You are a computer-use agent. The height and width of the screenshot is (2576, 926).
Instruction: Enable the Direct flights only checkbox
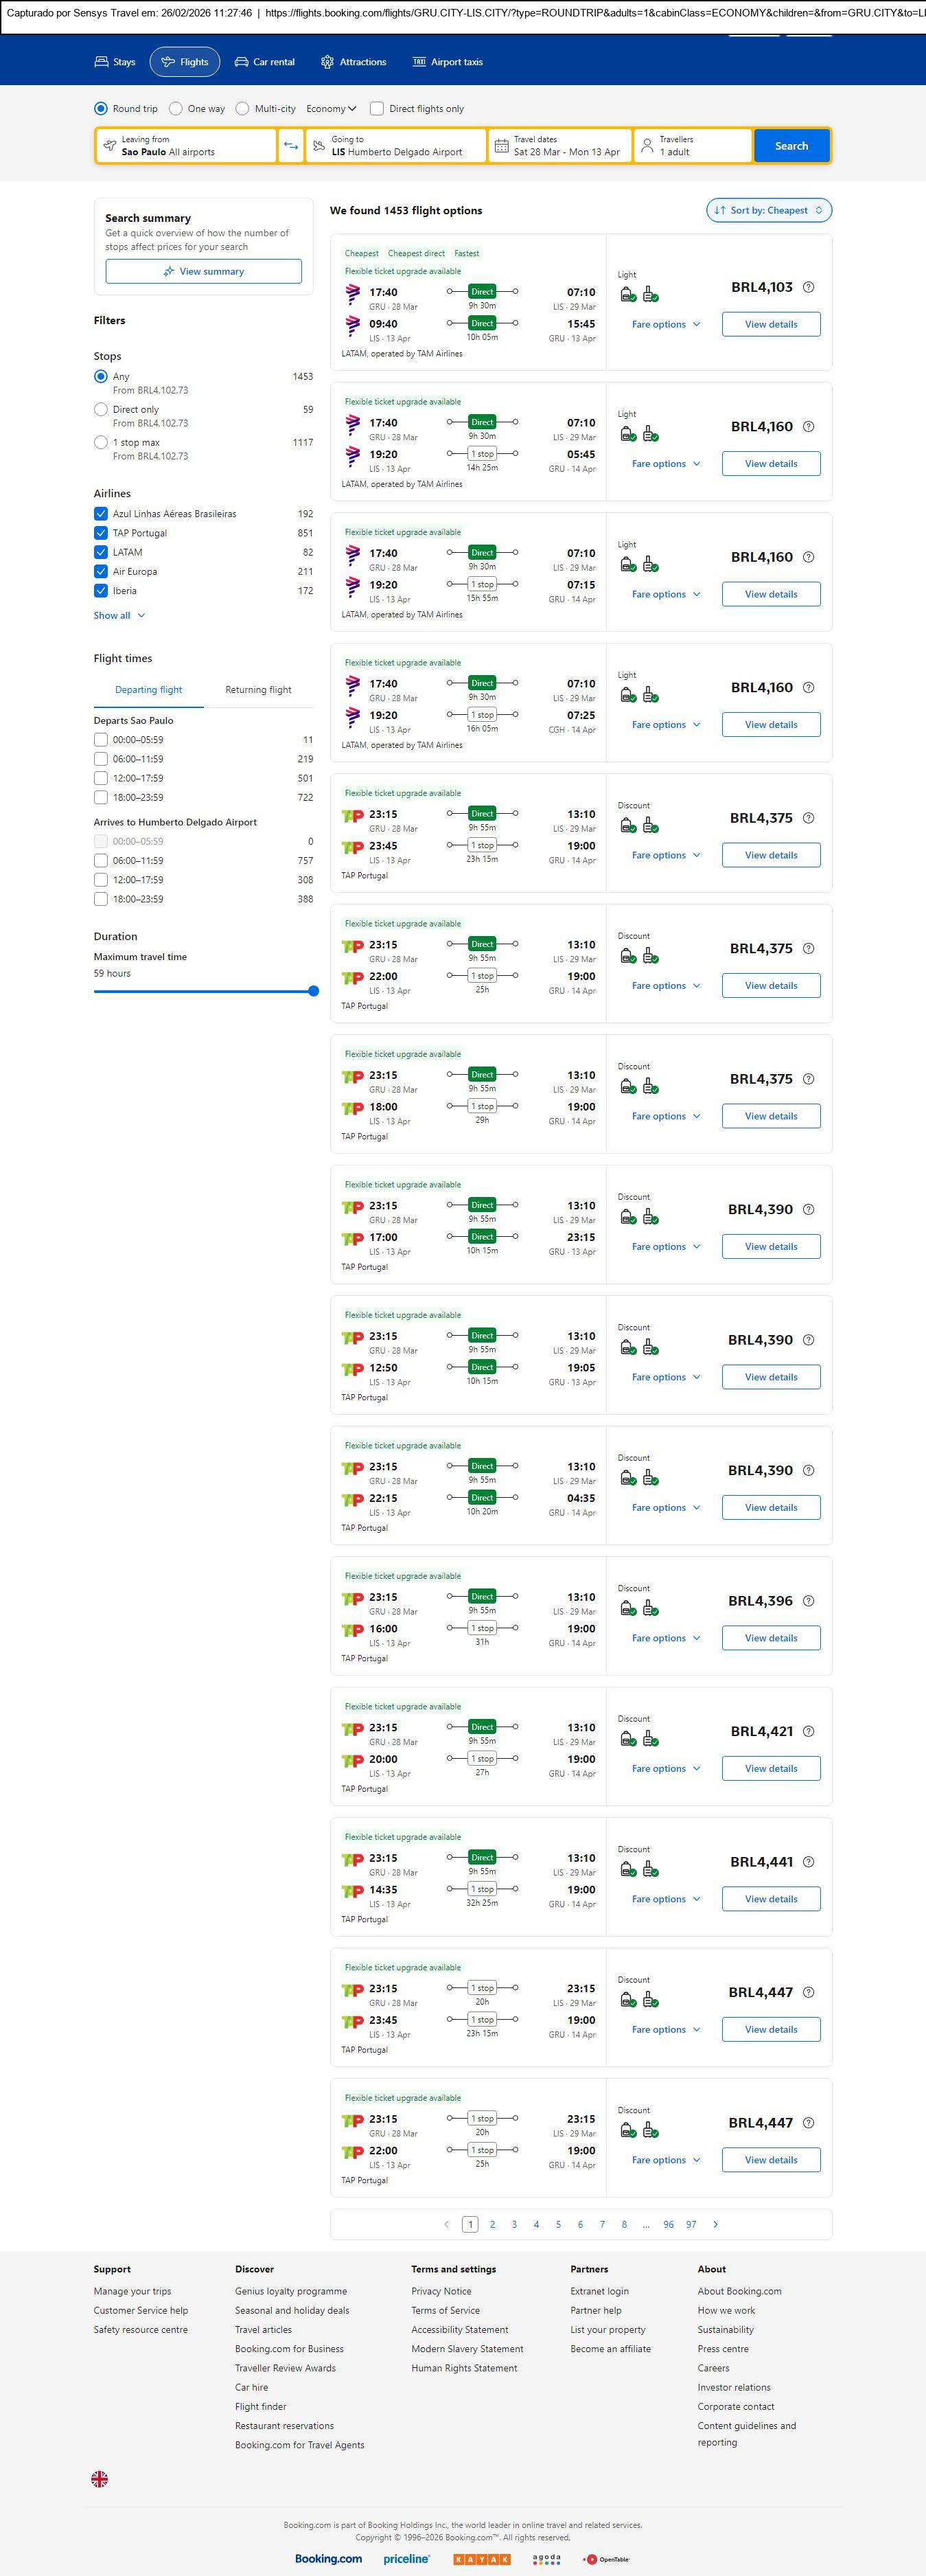point(377,109)
